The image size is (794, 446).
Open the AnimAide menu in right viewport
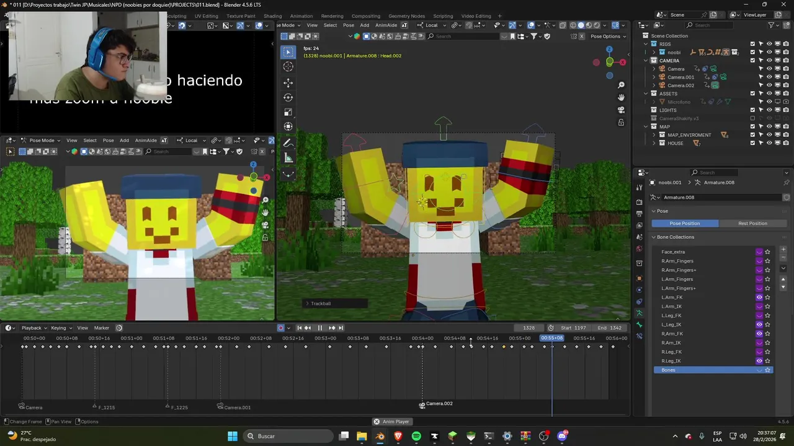(386, 25)
